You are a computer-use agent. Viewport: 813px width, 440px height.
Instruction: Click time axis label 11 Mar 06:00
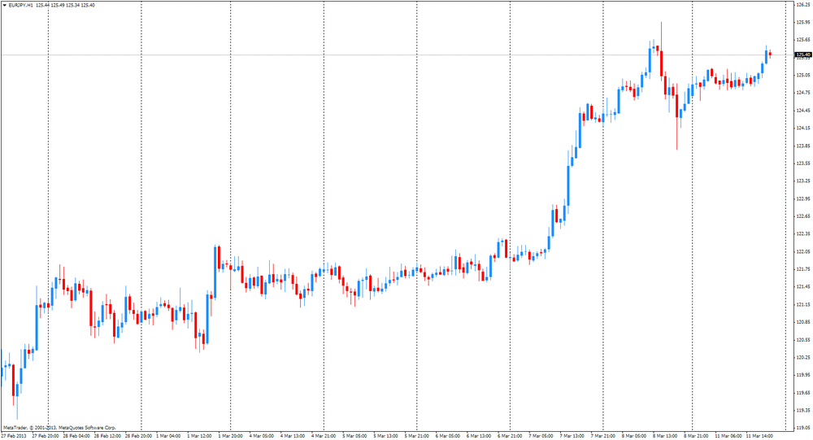[x=728, y=436]
